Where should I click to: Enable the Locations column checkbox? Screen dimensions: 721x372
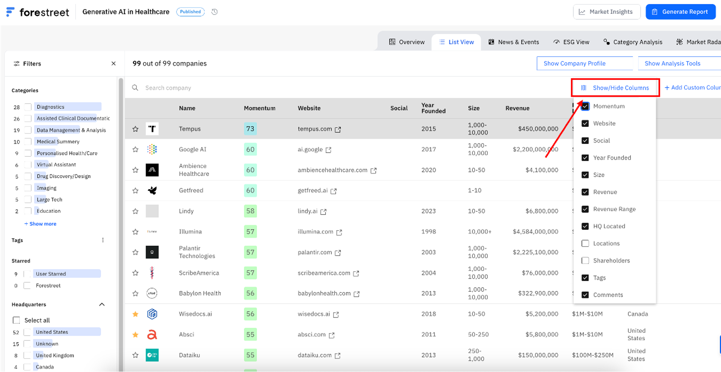point(585,243)
